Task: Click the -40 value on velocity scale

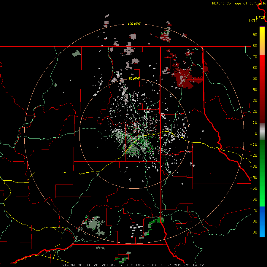Action: (254, 177)
